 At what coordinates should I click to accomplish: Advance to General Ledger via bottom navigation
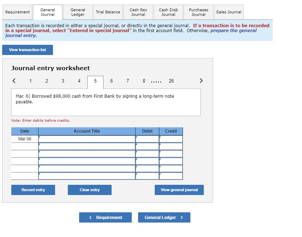[x=164, y=217]
